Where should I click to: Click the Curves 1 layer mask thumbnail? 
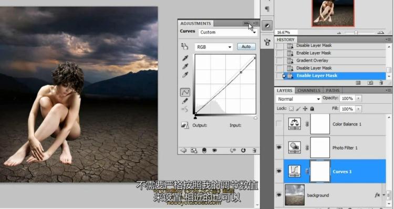coord(320,171)
